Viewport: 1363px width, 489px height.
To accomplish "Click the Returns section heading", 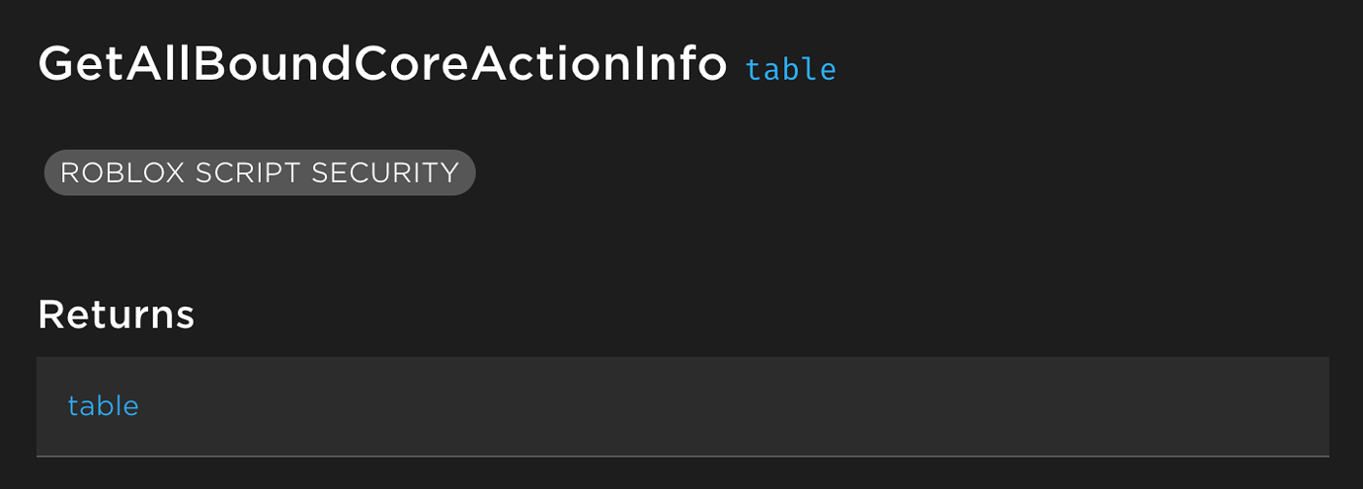I will (x=116, y=314).
